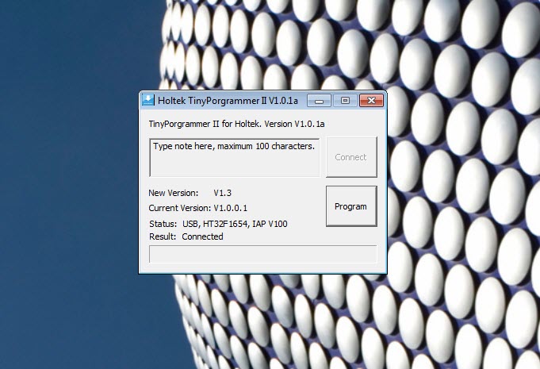The image size is (540, 369).
Task: Click the empty progress bar
Action: (263, 254)
